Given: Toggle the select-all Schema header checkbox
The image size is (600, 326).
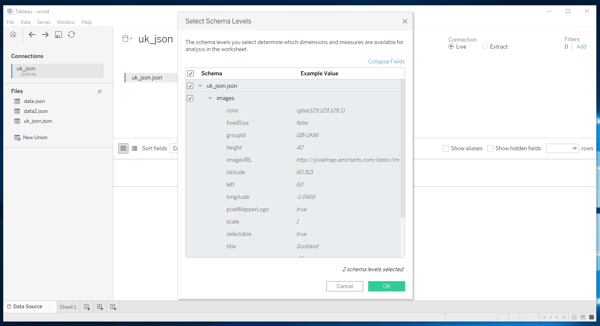Looking at the screenshot, I should tap(190, 74).
